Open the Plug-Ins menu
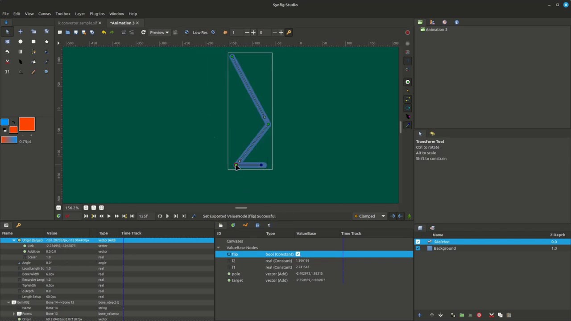This screenshot has height=321, width=571. 97,13
